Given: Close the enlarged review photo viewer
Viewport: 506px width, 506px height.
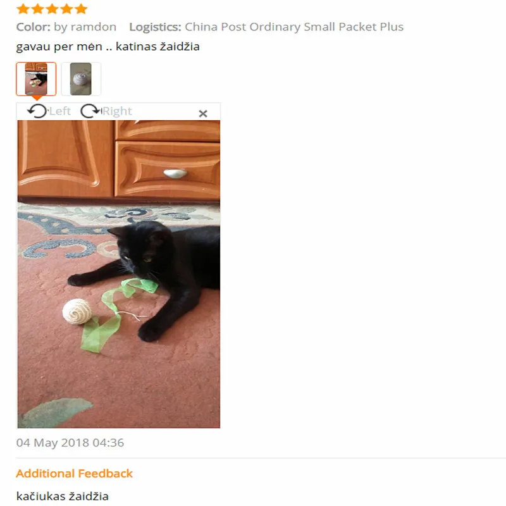Looking at the screenshot, I should pyautogui.click(x=203, y=114).
